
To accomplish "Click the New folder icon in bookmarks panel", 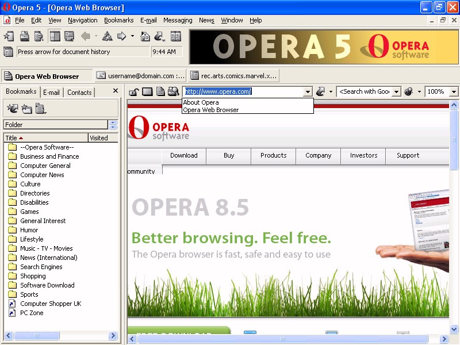I will [26, 109].
